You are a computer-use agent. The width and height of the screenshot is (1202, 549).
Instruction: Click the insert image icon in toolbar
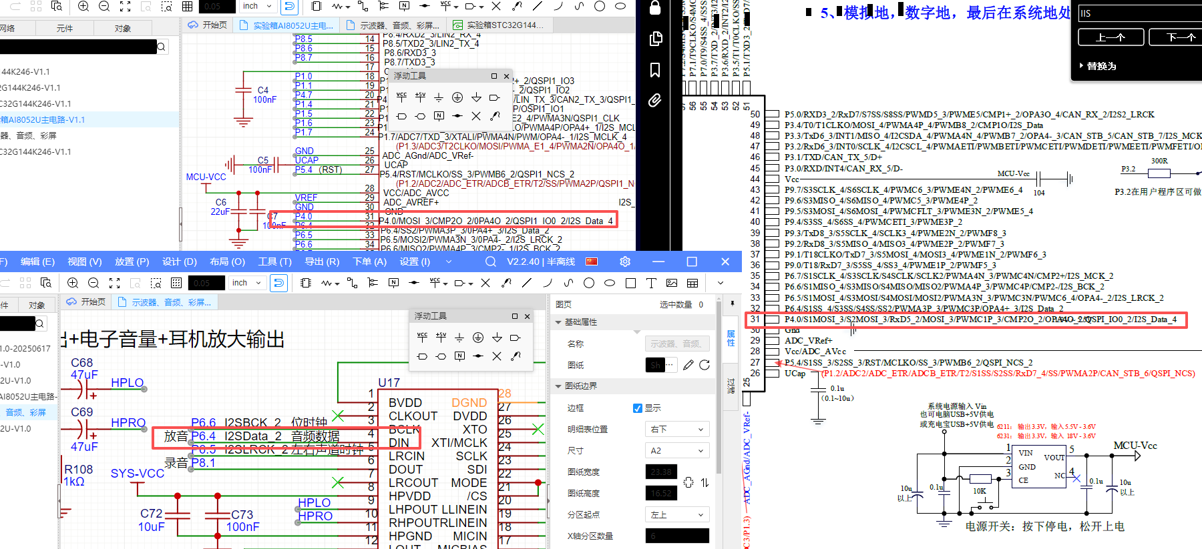[672, 283]
